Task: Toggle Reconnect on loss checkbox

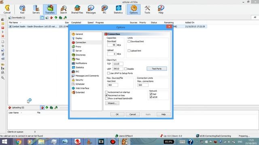Action: (106, 95)
